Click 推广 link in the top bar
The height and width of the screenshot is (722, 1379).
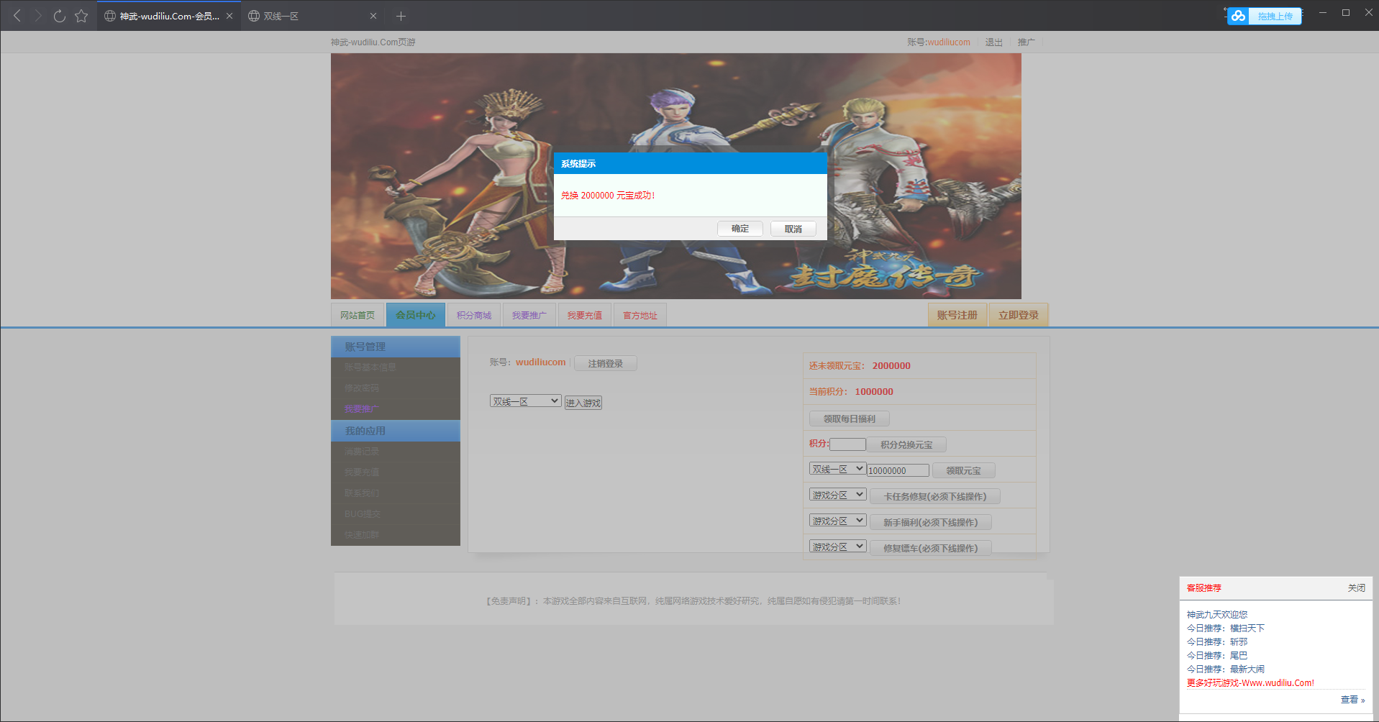pos(1027,42)
